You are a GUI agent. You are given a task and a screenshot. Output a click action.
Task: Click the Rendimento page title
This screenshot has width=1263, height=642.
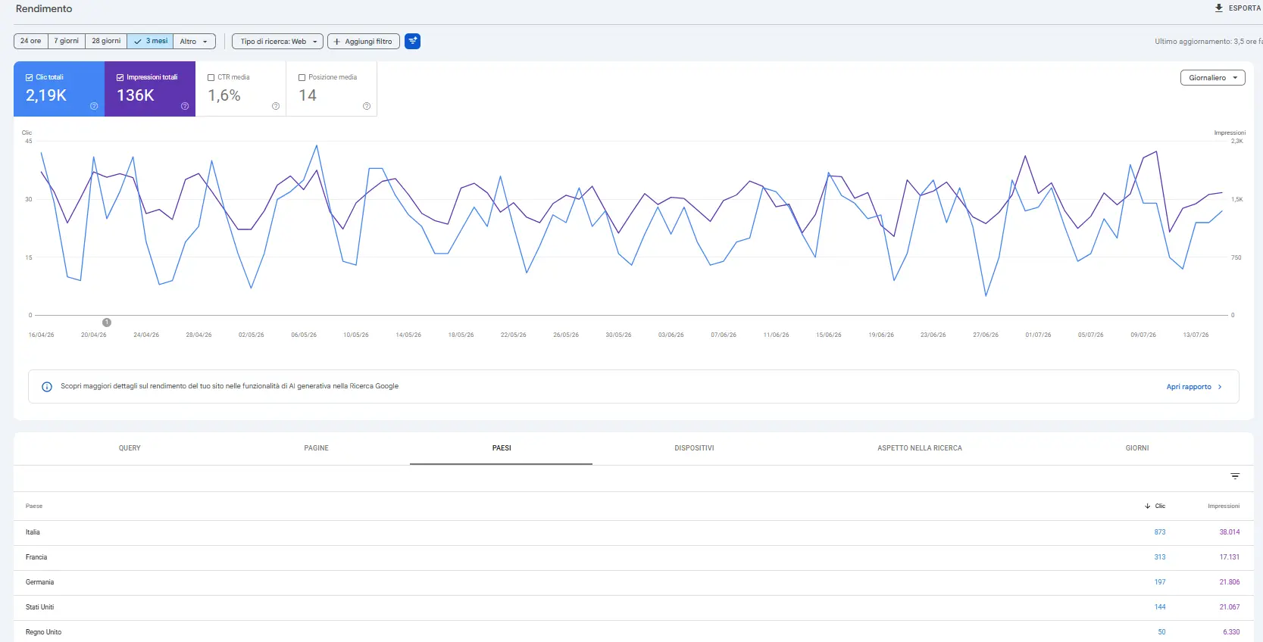44,9
